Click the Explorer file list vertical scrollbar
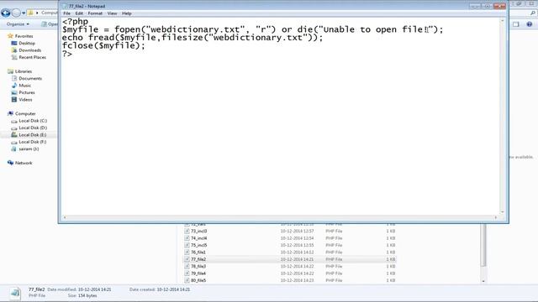 [x=483, y=245]
